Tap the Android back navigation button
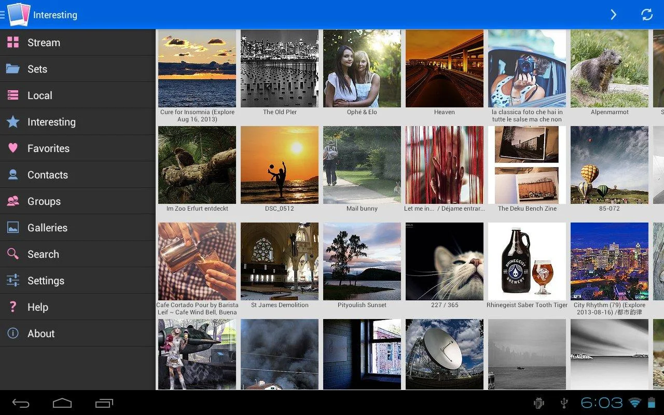Viewport: 664px width, 415px height. click(x=21, y=403)
